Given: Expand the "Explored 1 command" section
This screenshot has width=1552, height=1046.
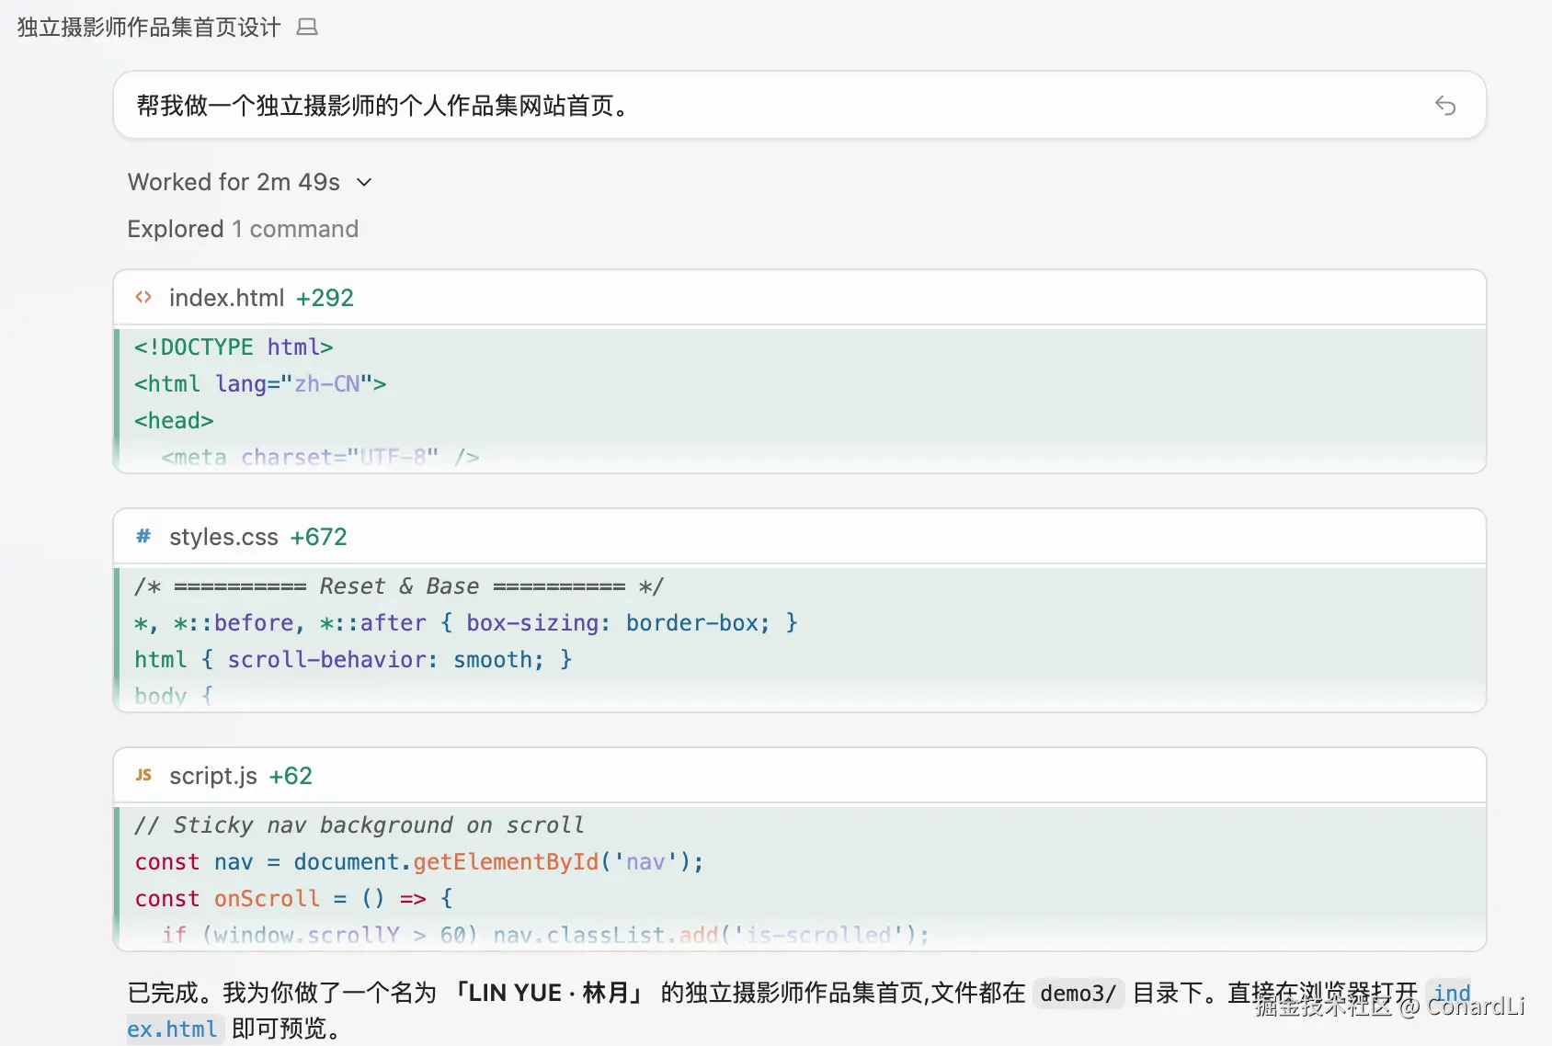Looking at the screenshot, I should [x=243, y=229].
